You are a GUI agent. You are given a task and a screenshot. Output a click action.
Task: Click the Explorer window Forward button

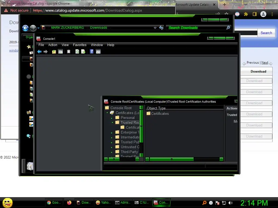33,28
